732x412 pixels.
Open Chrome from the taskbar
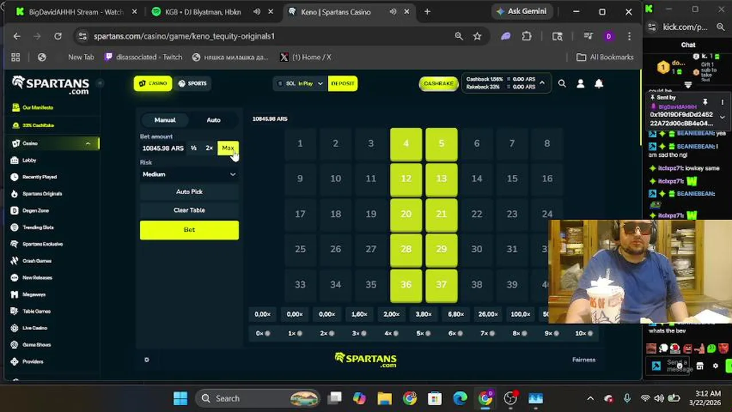pyautogui.click(x=410, y=398)
